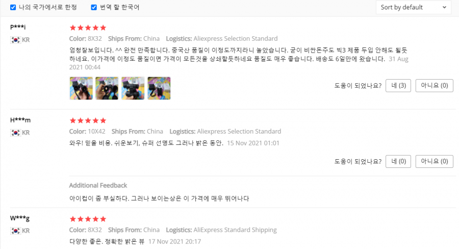459x249 pixels.
Task: Click reviewer name H***m
Action: click(20, 120)
